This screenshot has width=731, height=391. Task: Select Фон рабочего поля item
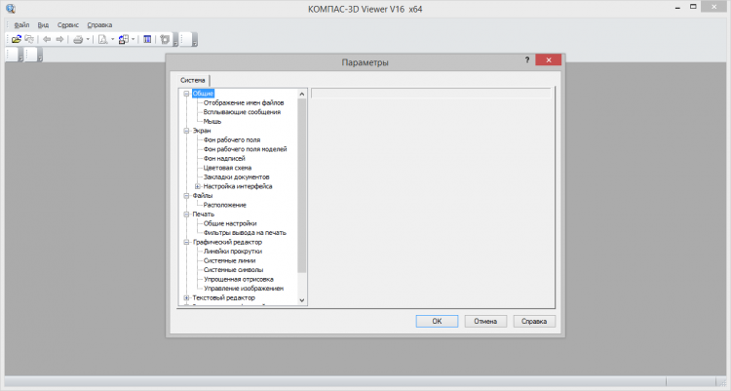[232, 140]
